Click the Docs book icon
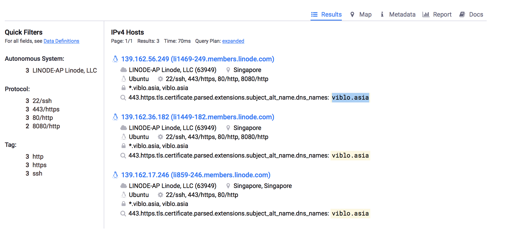 click(462, 14)
